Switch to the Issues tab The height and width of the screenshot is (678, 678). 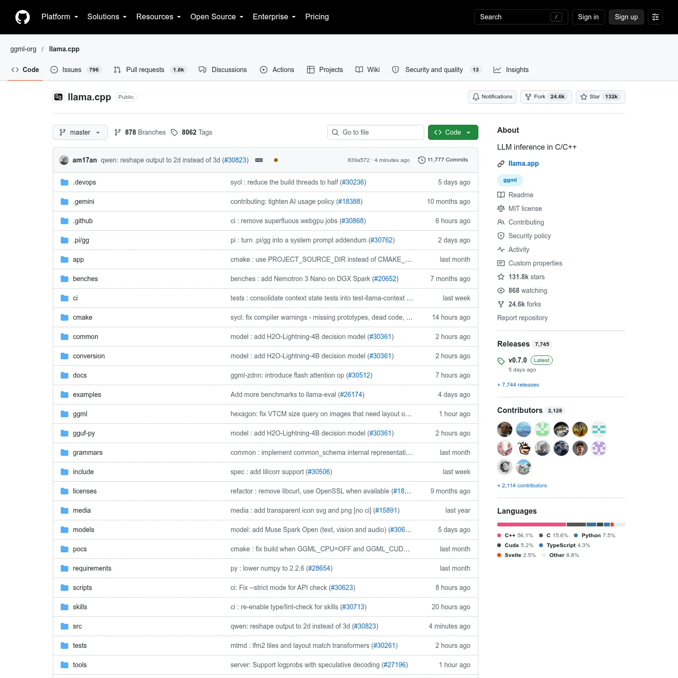pyautogui.click(x=75, y=70)
